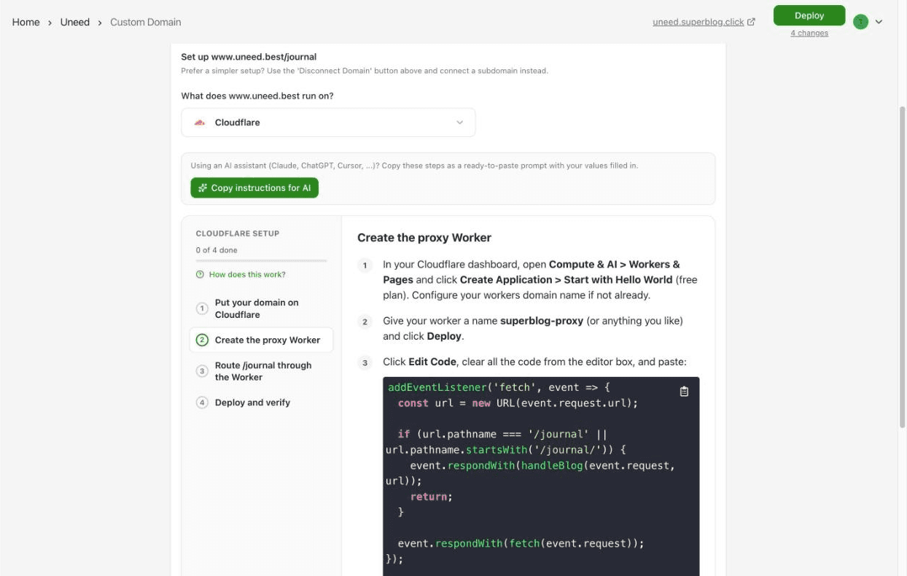Click the green user avatar icon
The height and width of the screenshot is (576, 907).
[x=861, y=22]
